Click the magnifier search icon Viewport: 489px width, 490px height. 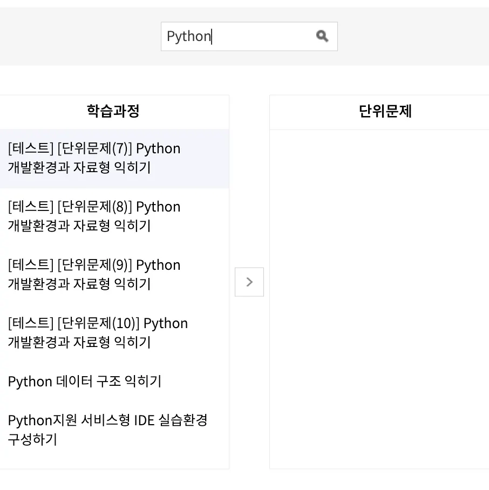(x=322, y=36)
